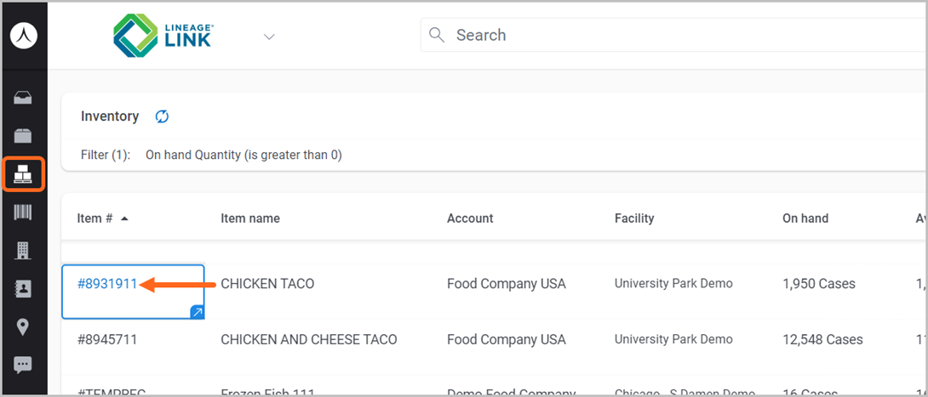
Task: Refresh the Inventory list
Action: pos(162,116)
